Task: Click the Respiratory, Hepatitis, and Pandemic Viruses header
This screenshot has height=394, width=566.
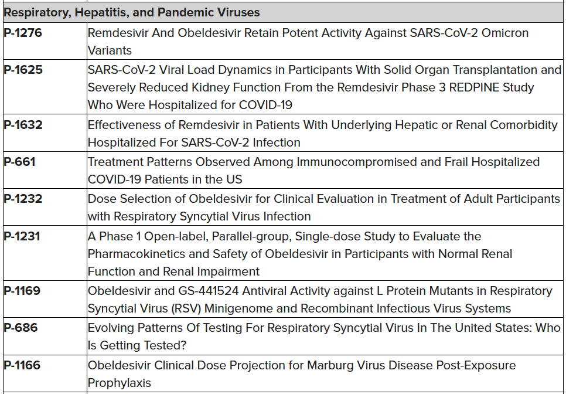Action: tap(132, 12)
